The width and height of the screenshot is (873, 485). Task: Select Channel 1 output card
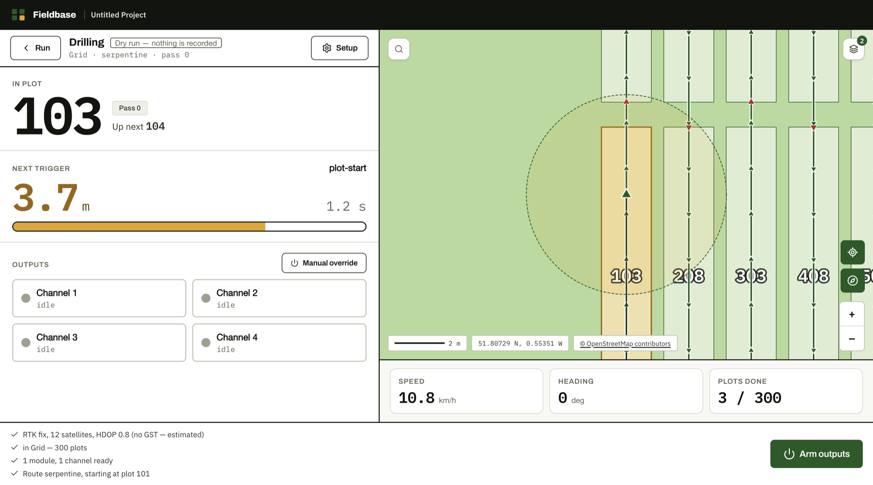click(99, 298)
